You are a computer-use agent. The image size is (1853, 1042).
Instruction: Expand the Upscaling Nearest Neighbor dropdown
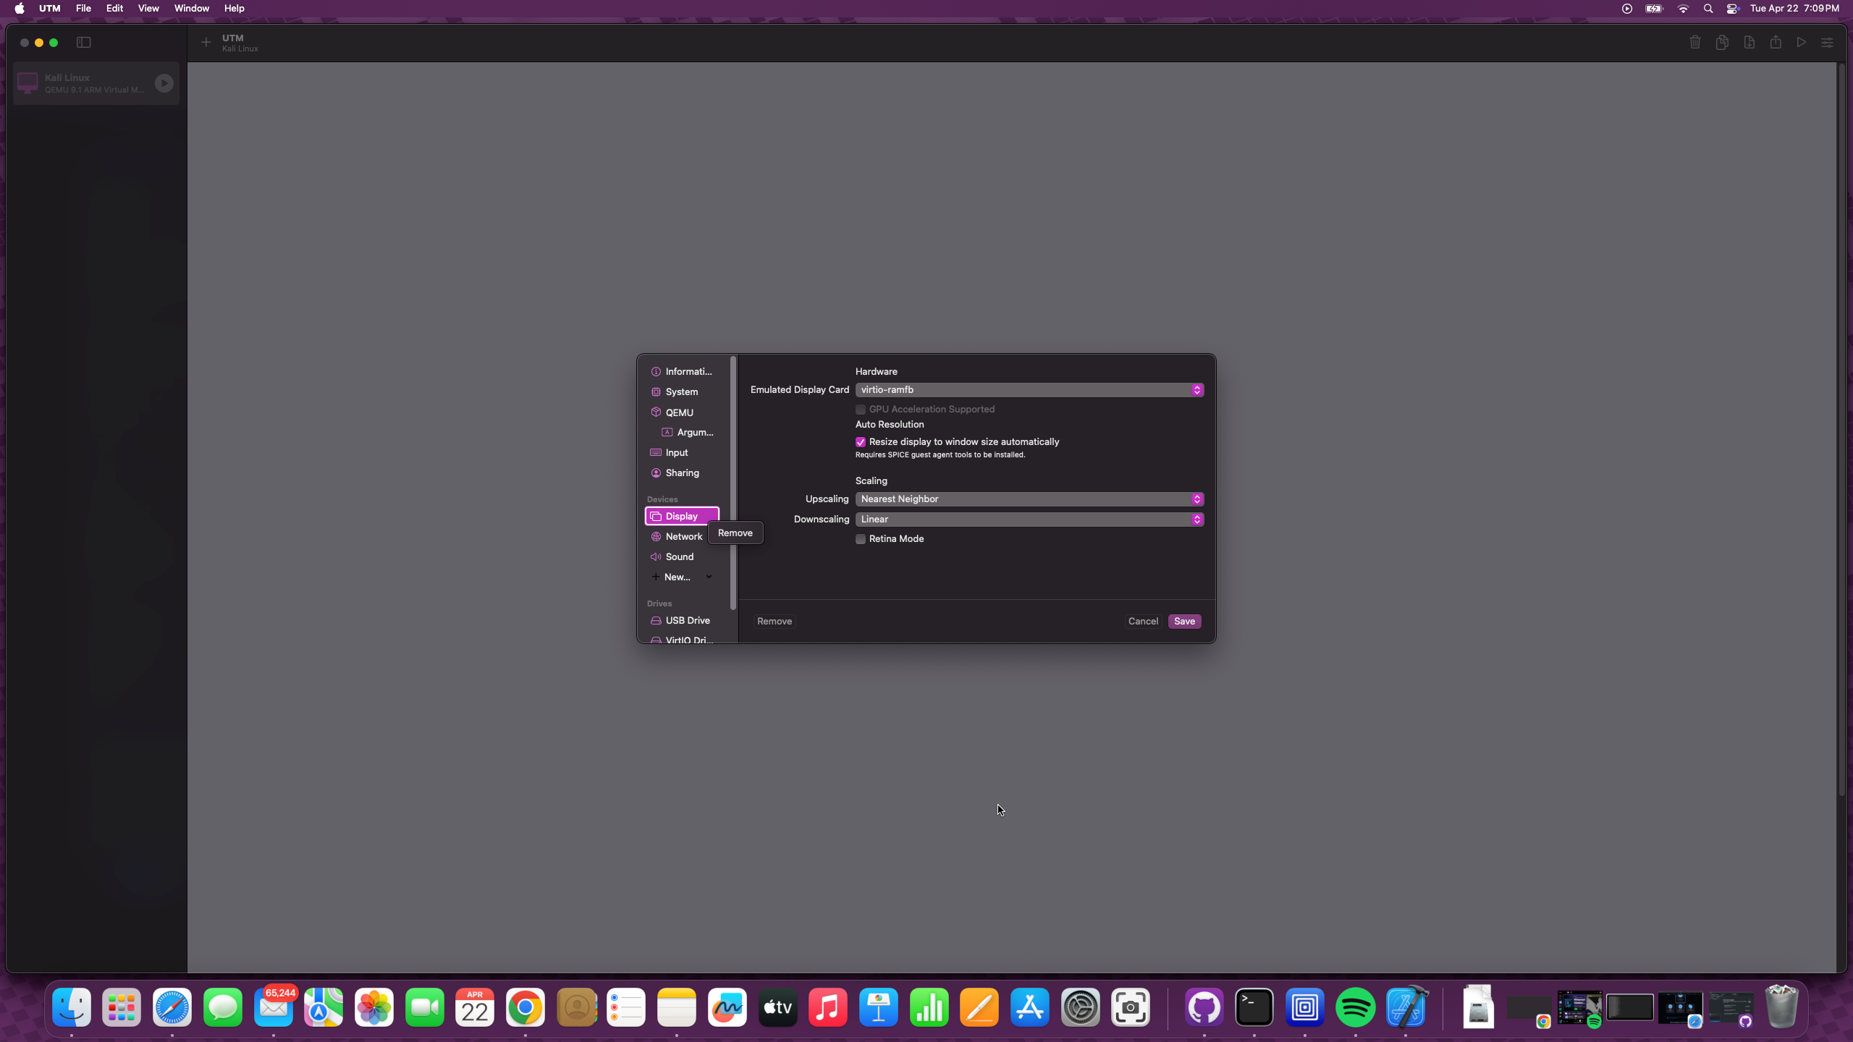click(1029, 499)
